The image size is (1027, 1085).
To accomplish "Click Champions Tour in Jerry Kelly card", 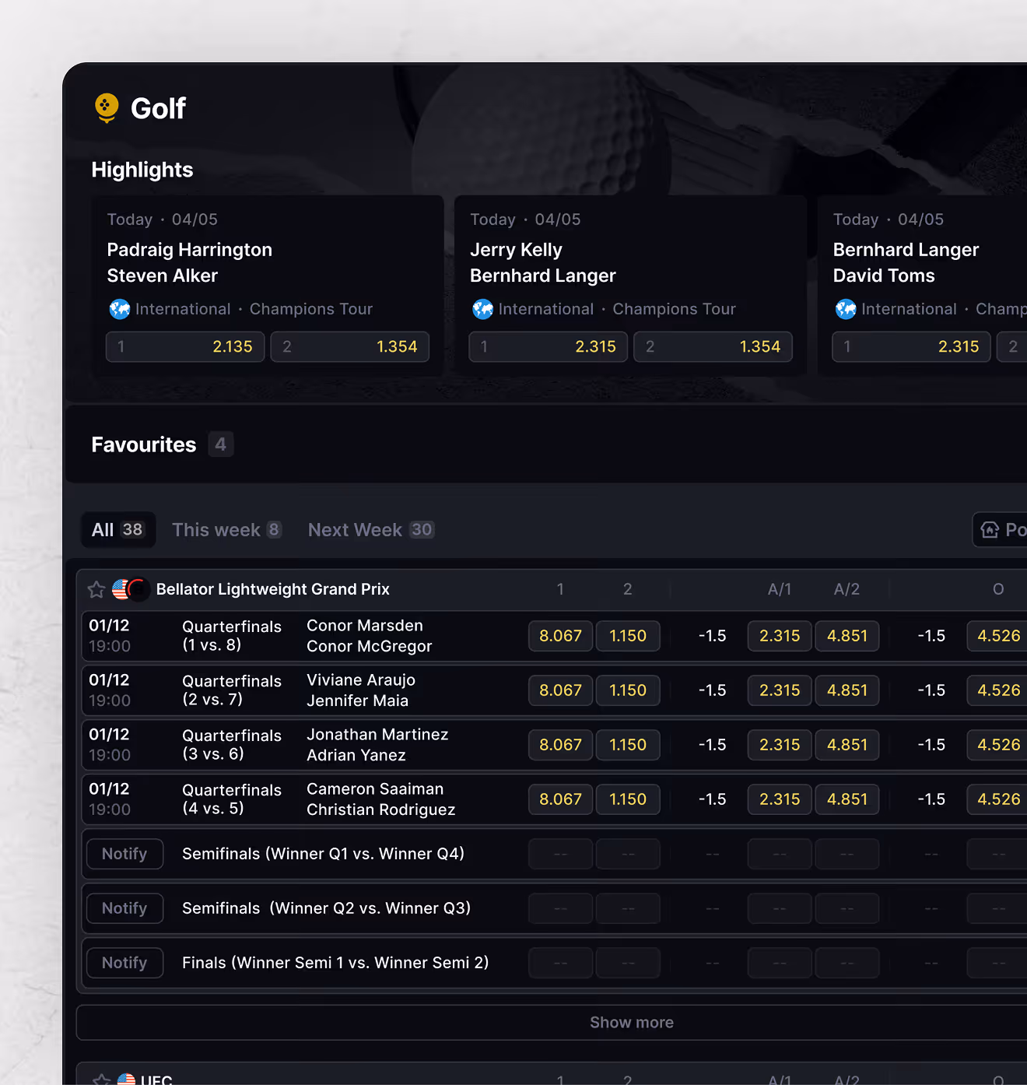I will (674, 309).
